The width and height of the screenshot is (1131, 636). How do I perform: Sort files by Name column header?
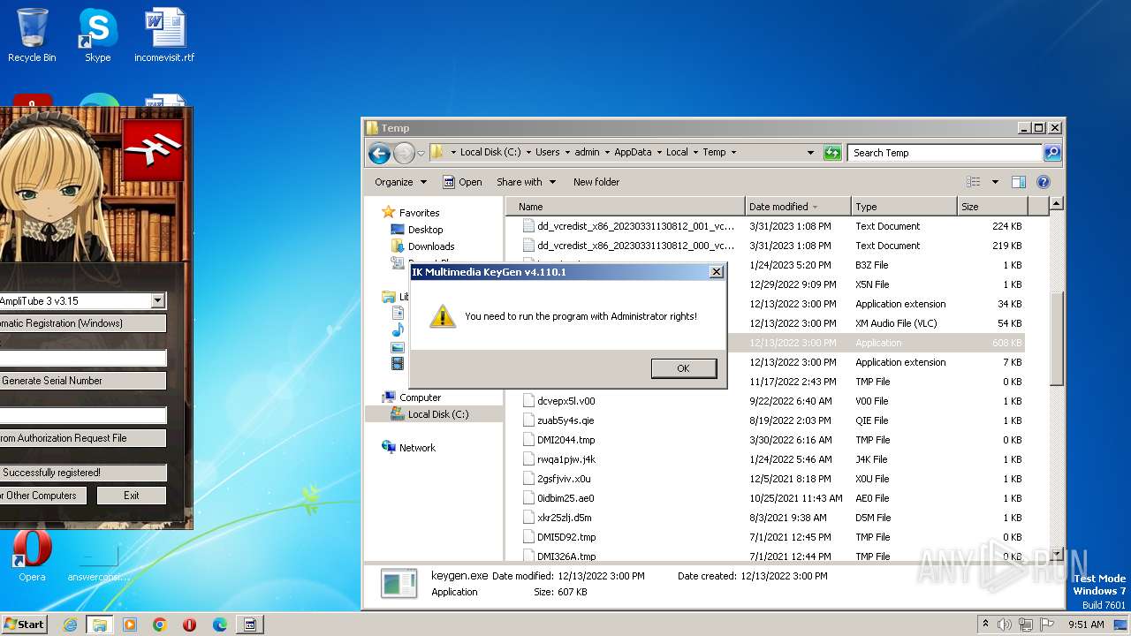point(626,207)
